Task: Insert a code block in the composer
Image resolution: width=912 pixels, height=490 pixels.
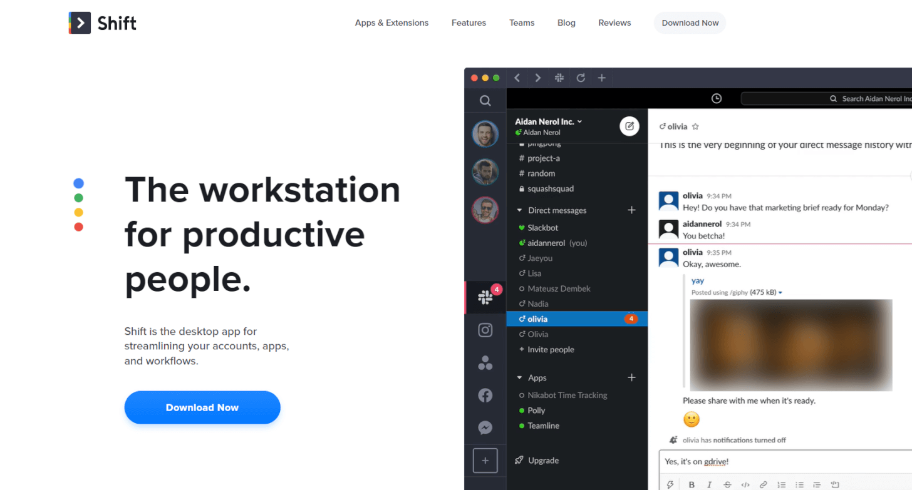Action: 834,484
